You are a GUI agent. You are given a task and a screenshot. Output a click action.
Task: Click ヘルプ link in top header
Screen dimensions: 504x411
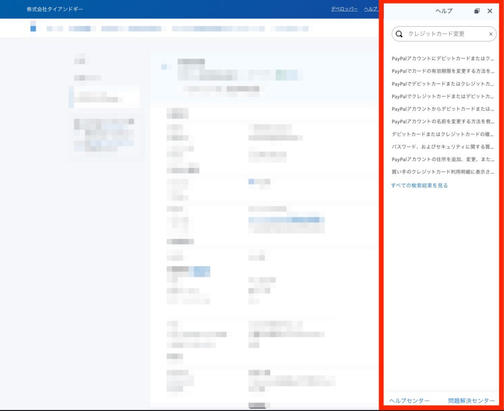coord(371,9)
